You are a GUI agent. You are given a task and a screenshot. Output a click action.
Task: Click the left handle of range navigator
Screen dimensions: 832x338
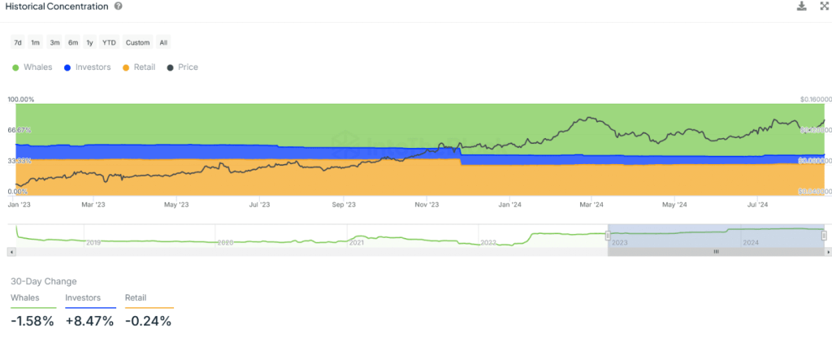coord(609,235)
